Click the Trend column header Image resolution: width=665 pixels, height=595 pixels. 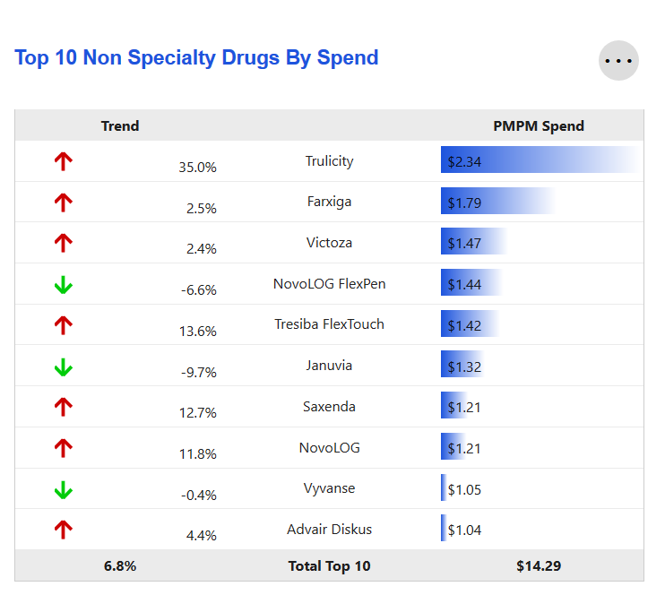click(x=120, y=126)
